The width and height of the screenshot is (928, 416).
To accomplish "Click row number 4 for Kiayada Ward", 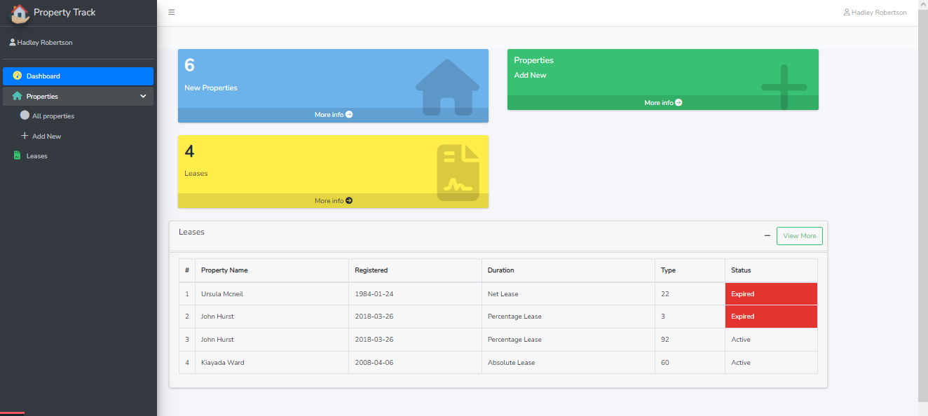I will (x=187, y=362).
